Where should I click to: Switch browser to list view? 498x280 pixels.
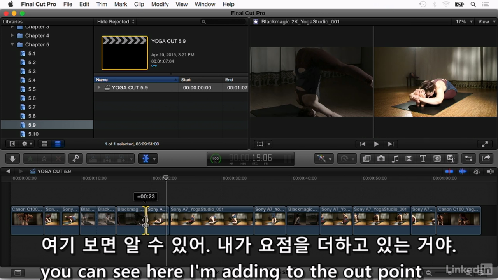tap(58, 143)
